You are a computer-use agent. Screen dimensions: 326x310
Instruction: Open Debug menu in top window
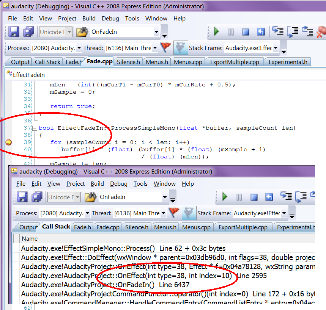pyautogui.click(x=110, y=19)
